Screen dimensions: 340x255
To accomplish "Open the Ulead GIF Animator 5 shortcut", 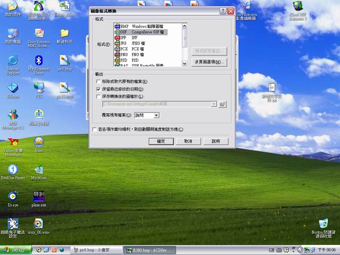I will coord(298,11).
